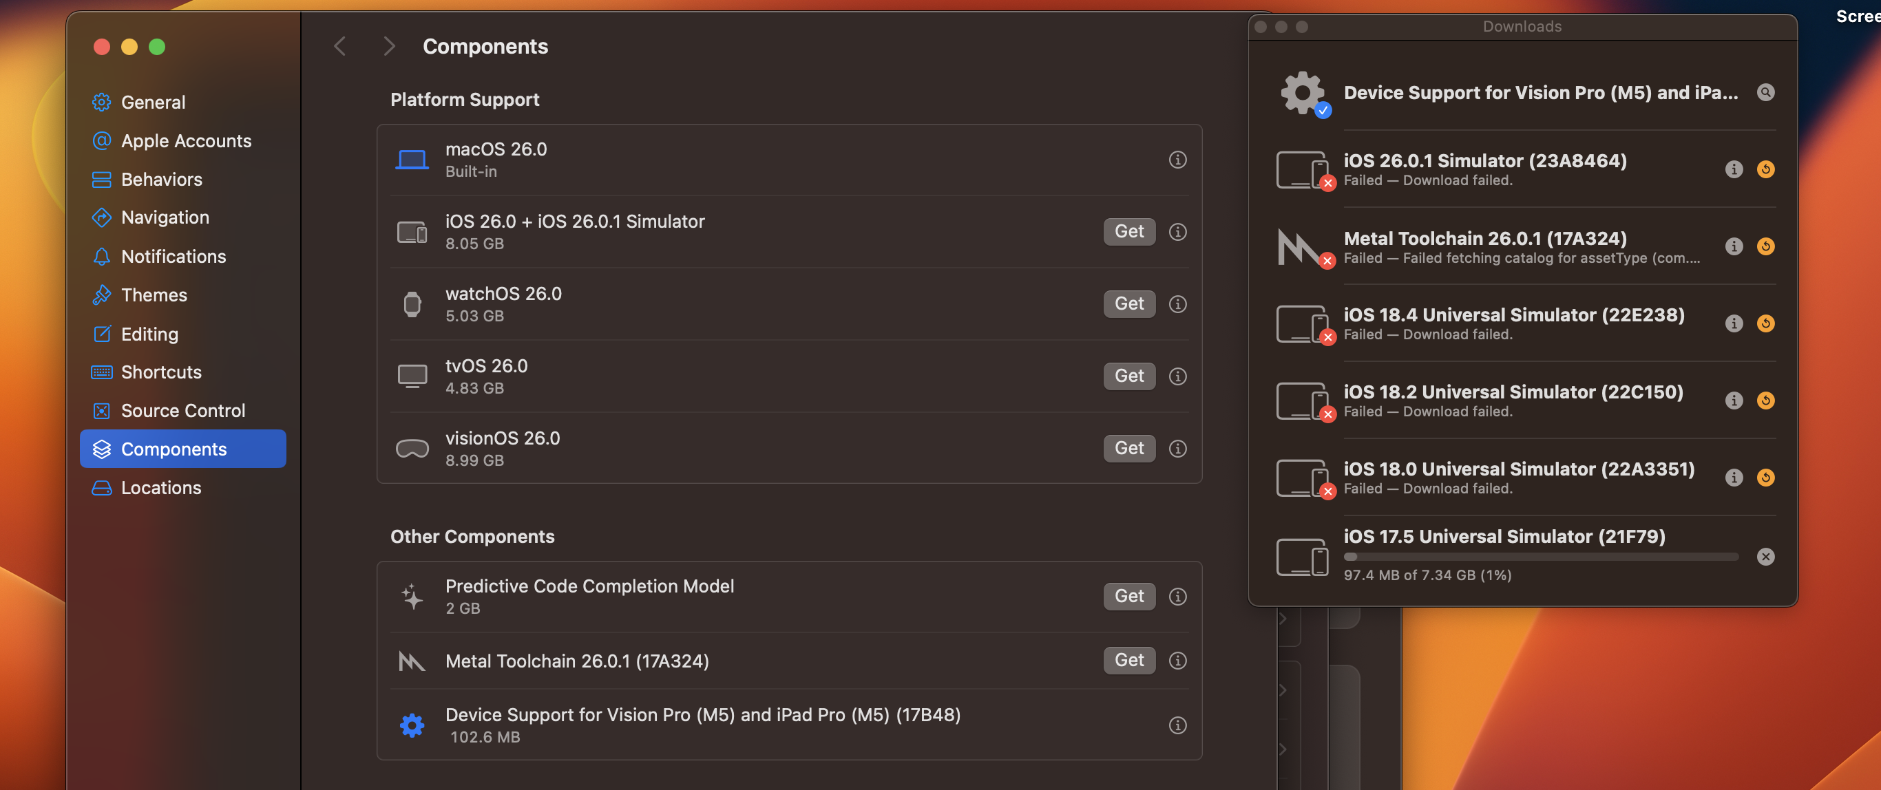Click the iOS 17.5 download progress bar
Viewport: 1881px width, 790px height.
coord(1541,557)
